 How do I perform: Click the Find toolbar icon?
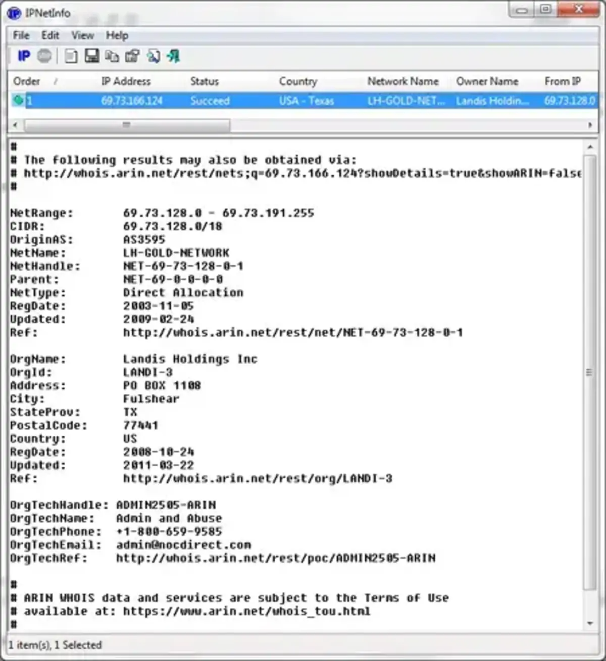click(x=153, y=56)
